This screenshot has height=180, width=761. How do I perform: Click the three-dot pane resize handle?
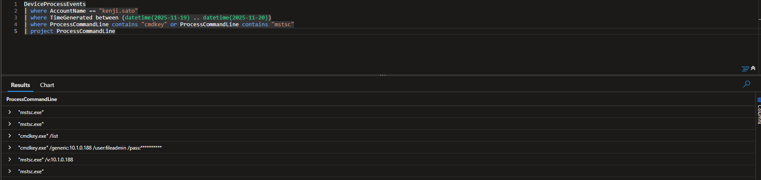[x=383, y=75]
